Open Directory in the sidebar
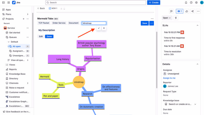 (x=14, y=79)
